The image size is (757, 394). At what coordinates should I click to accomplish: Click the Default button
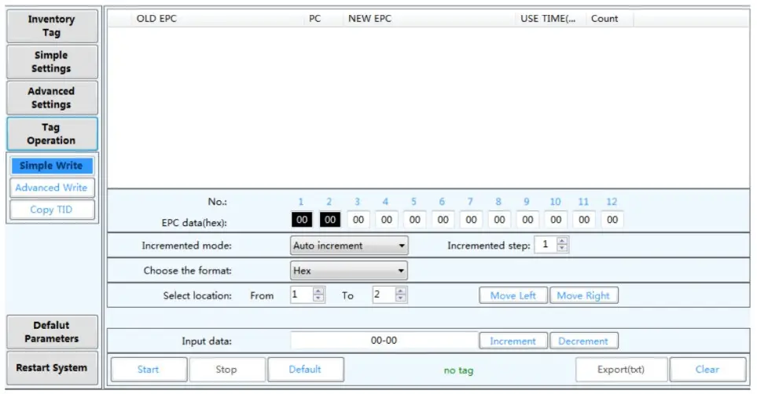305,370
